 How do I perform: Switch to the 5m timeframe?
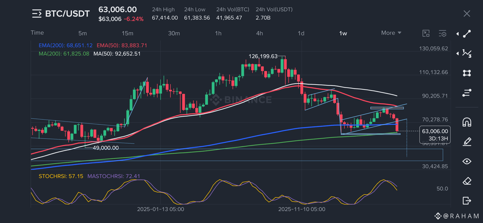[83, 33]
